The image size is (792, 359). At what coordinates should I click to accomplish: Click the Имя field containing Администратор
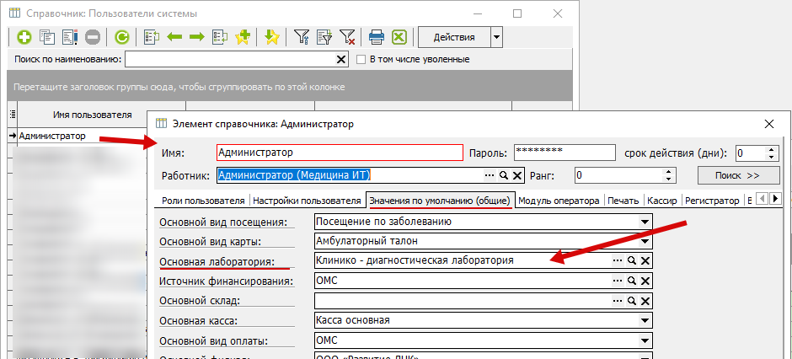(340, 152)
